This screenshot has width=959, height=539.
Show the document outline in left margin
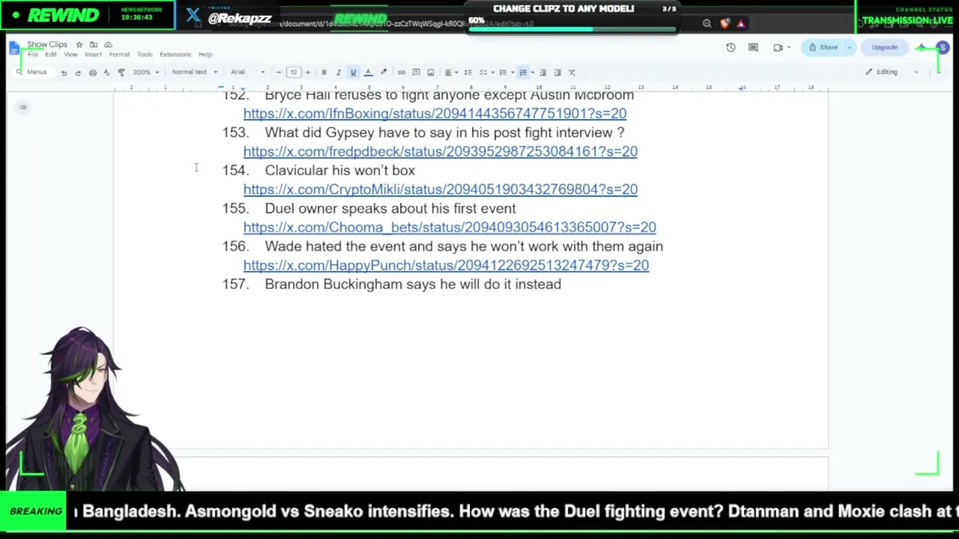pos(23,108)
